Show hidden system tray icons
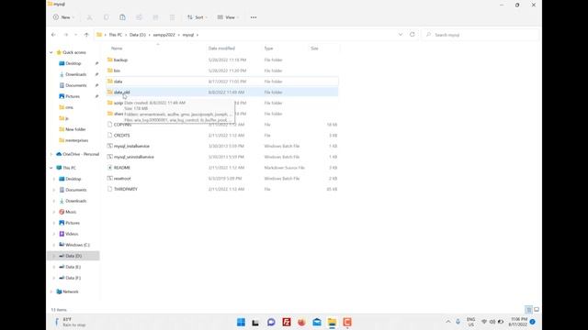Image resolution: width=588 pixels, height=330 pixels. (448, 322)
